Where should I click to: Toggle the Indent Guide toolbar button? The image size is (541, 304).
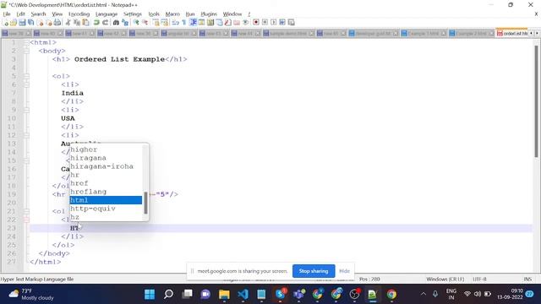[193, 23]
